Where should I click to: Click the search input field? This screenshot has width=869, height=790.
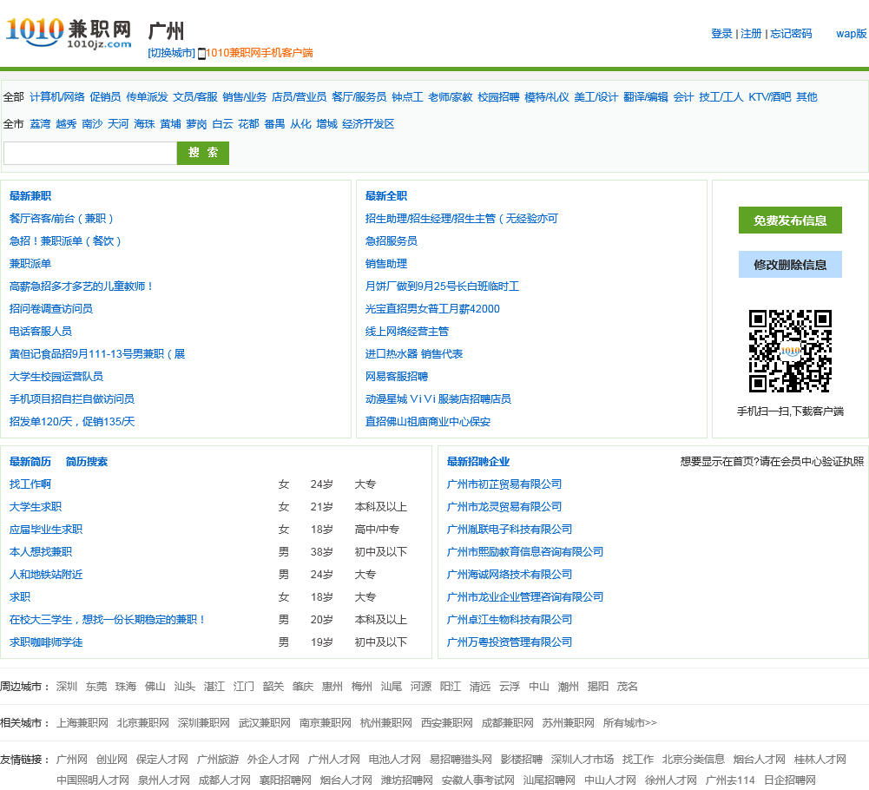pos(90,153)
